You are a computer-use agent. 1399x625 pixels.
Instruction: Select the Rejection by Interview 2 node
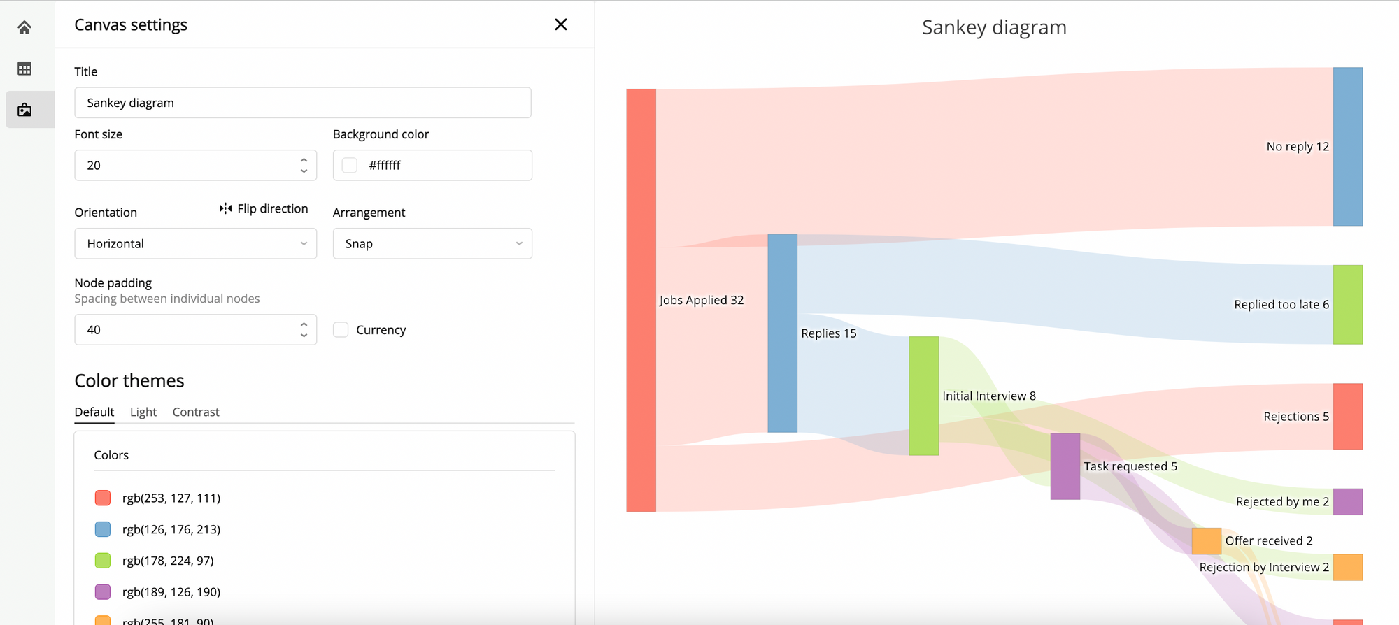pyautogui.click(x=1348, y=568)
